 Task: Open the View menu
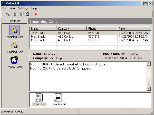click(x=12, y=8)
